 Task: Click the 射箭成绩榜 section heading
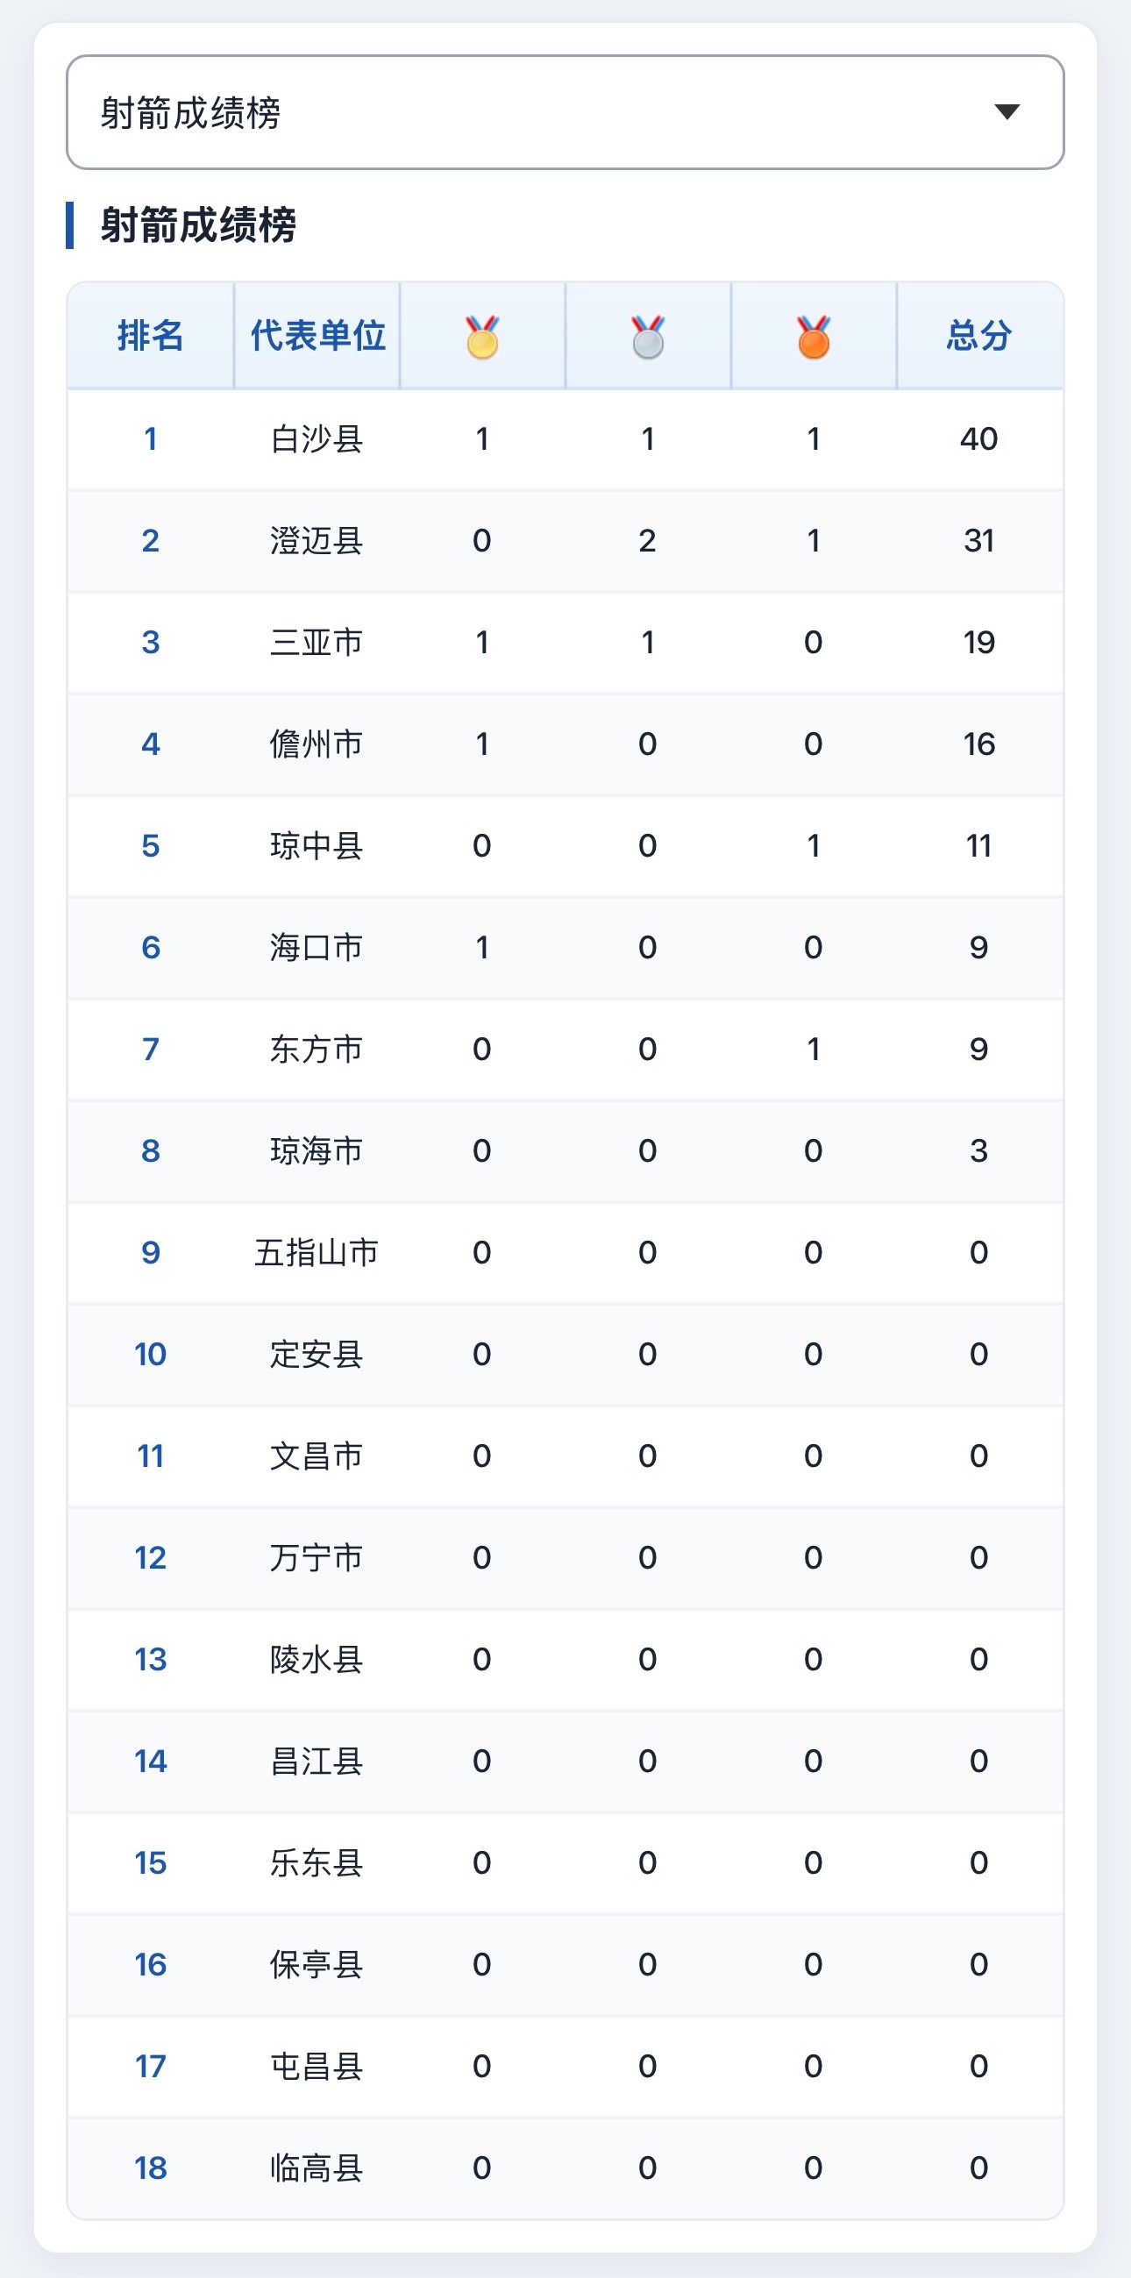[x=198, y=224]
